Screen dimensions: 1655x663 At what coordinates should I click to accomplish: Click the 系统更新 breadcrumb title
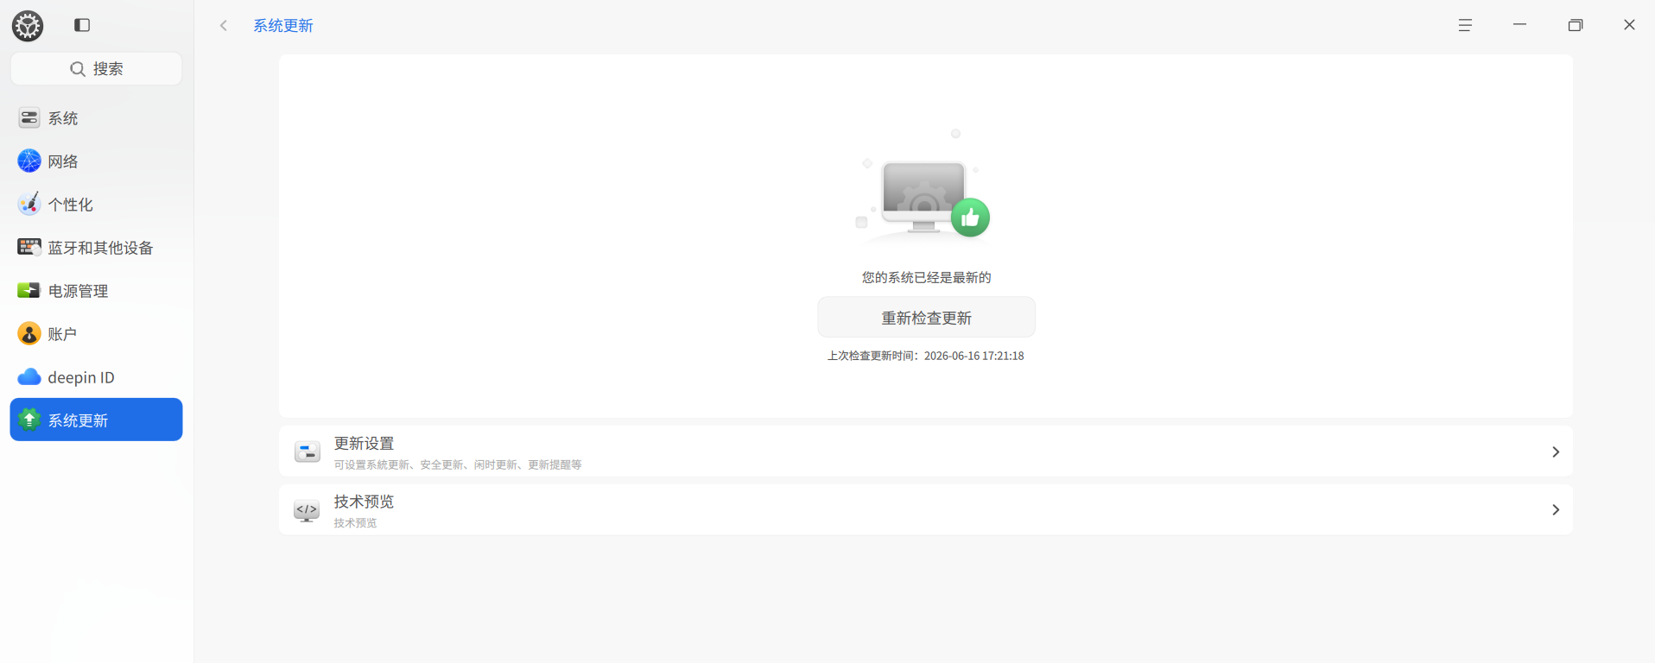coord(283,26)
